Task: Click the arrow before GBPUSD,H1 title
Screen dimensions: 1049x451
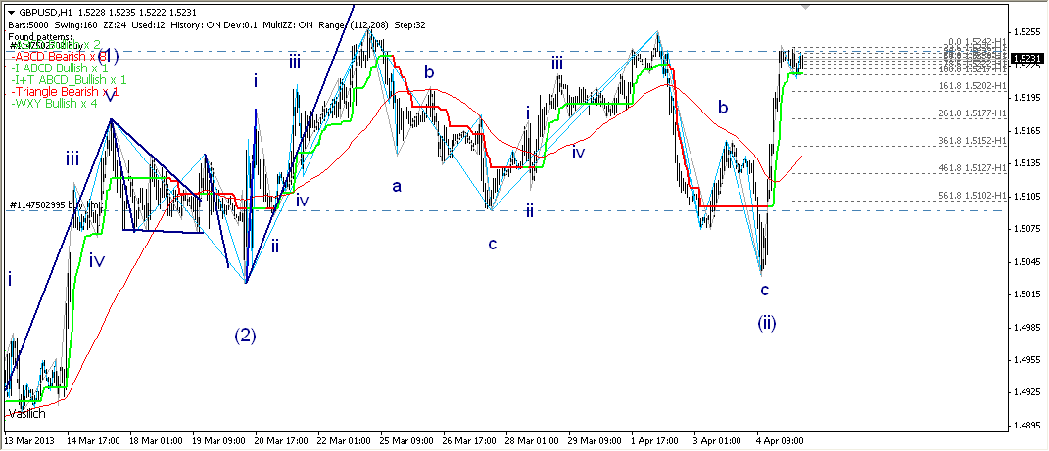Action: 11,11
